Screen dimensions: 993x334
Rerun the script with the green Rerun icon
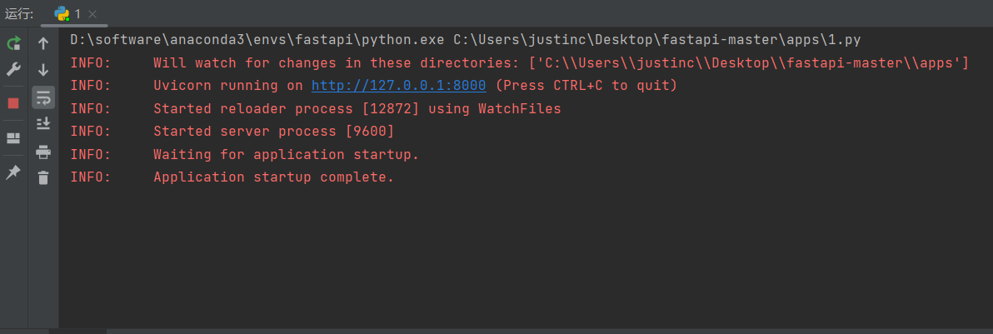click(x=13, y=43)
